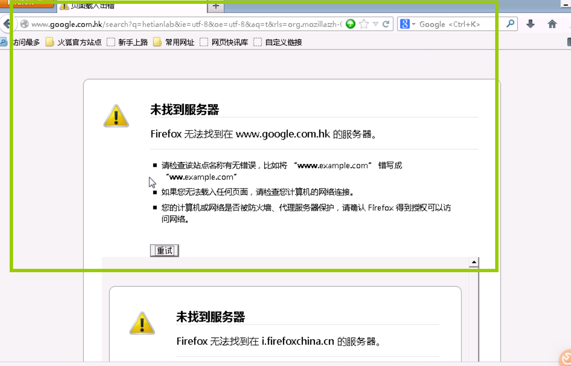
Task: Open the address bar history dropdown arrow
Action: click(x=375, y=24)
